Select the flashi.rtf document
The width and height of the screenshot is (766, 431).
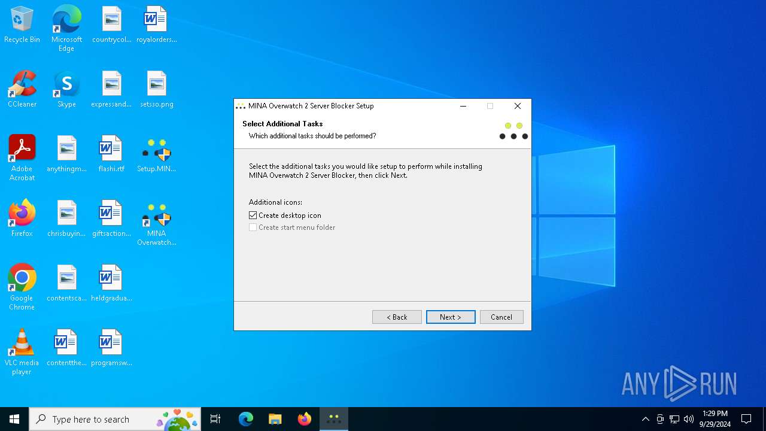[111, 154]
